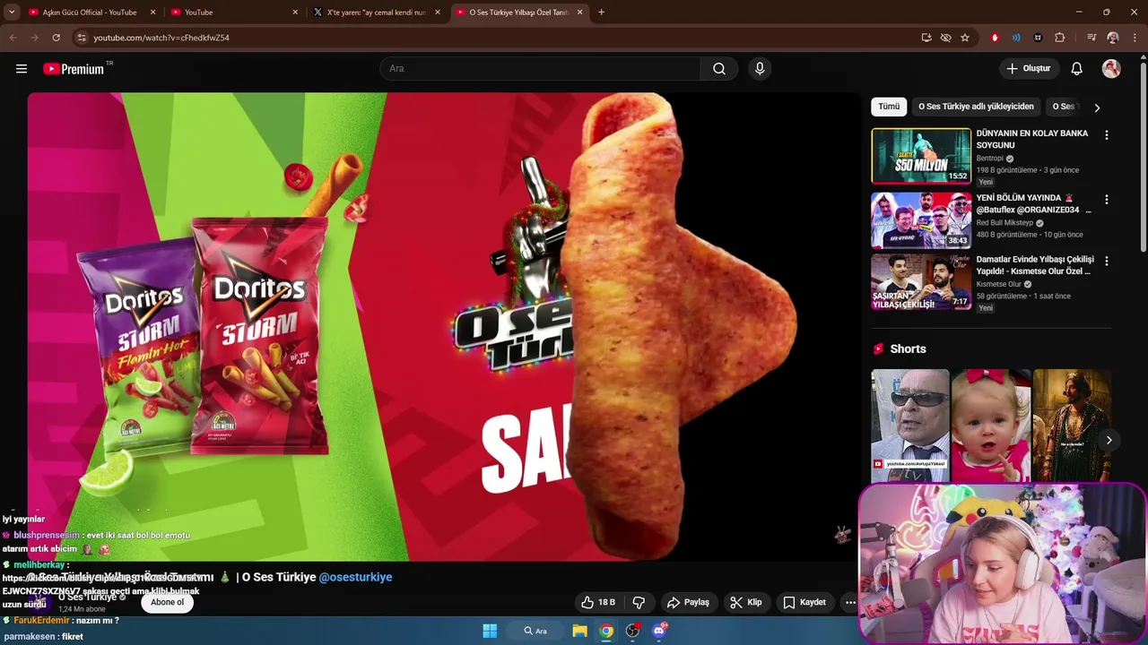Reload the page in Chrome
1148x645 pixels.
pyautogui.click(x=56, y=38)
